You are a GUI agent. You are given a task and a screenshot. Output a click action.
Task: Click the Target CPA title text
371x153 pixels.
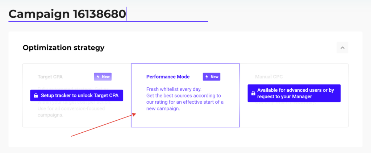pyautogui.click(x=50, y=77)
